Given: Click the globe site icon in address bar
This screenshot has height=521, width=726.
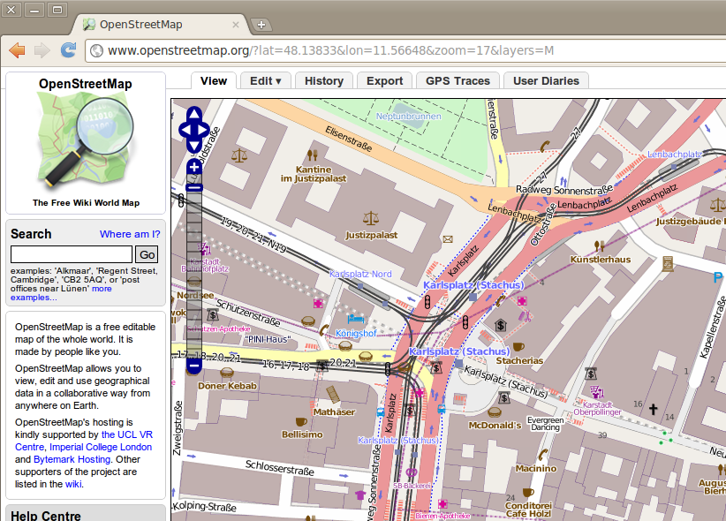Looking at the screenshot, I should pyautogui.click(x=96, y=50).
